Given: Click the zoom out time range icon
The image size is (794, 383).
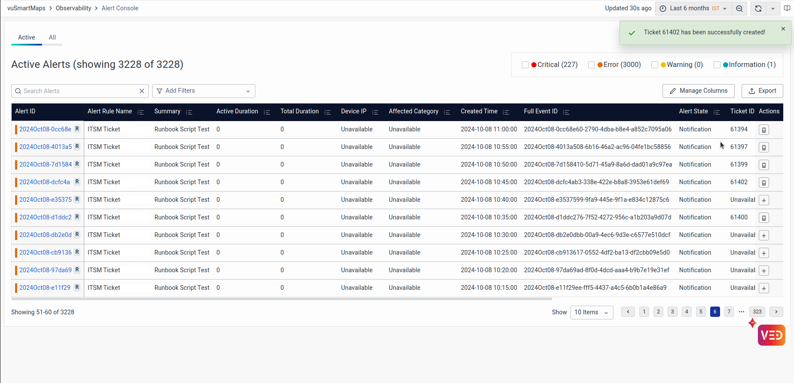Looking at the screenshot, I should pos(739,9).
